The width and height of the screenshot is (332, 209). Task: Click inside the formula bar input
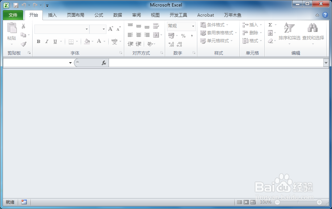216,63
